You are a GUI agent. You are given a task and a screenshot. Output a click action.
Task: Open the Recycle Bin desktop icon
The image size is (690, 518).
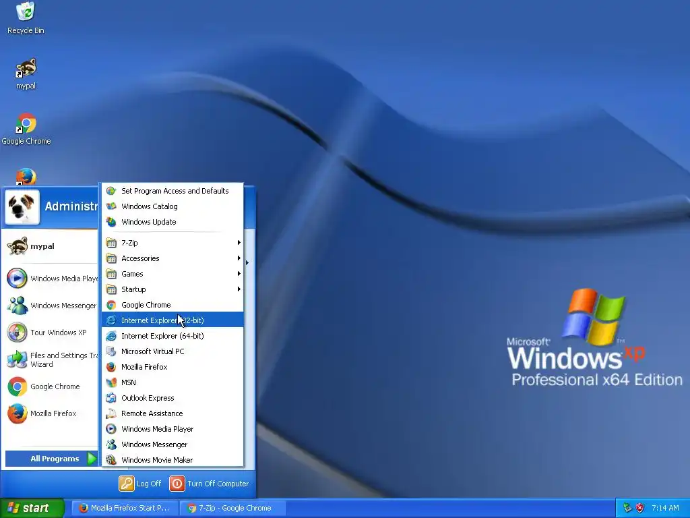(x=26, y=18)
